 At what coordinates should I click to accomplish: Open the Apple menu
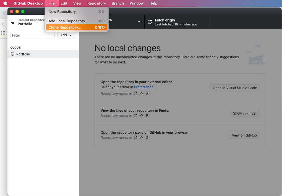point(5,3)
